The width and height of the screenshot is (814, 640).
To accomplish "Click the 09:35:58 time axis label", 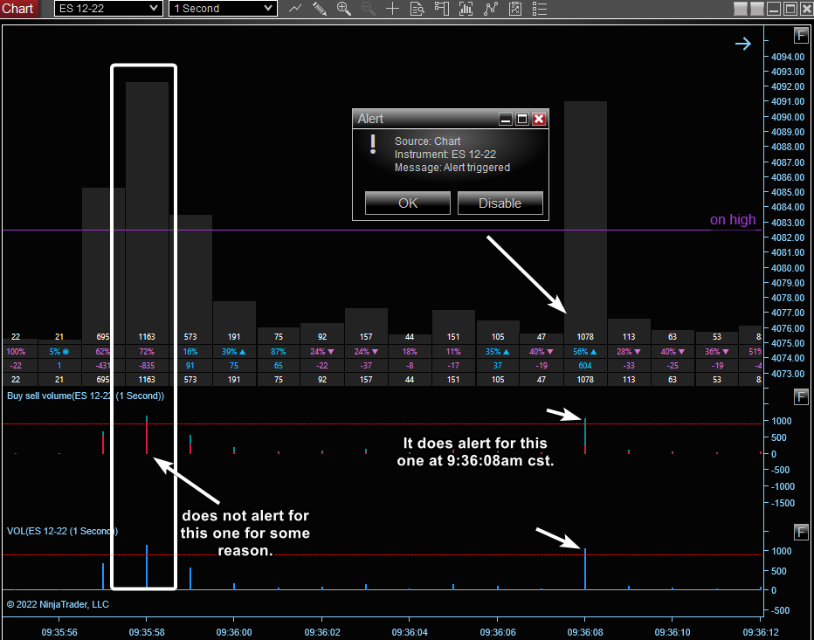I will click(x=147, y=632).
